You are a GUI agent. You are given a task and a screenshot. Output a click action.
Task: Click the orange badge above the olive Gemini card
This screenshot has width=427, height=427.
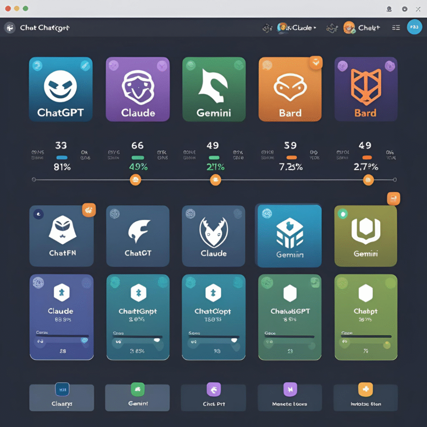point(394,198)
